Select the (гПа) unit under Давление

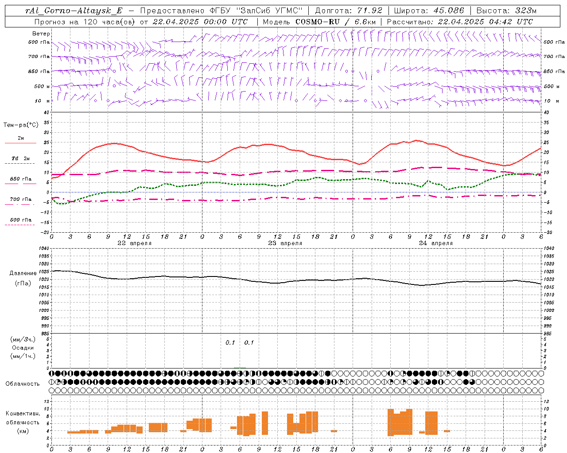[x=23, y=283]
